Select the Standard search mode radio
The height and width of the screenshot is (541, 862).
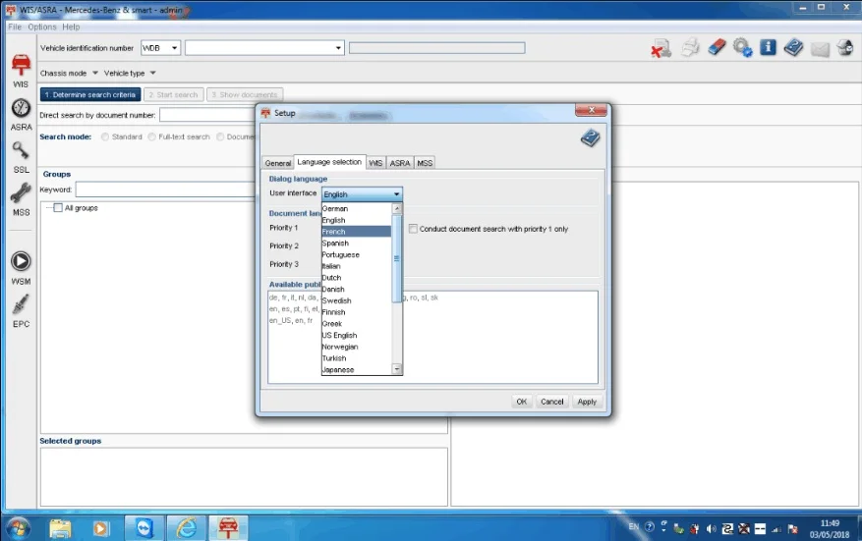105,136
